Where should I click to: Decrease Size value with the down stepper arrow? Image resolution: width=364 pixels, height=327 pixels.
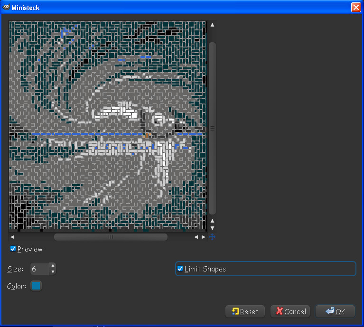pos(52,272)
